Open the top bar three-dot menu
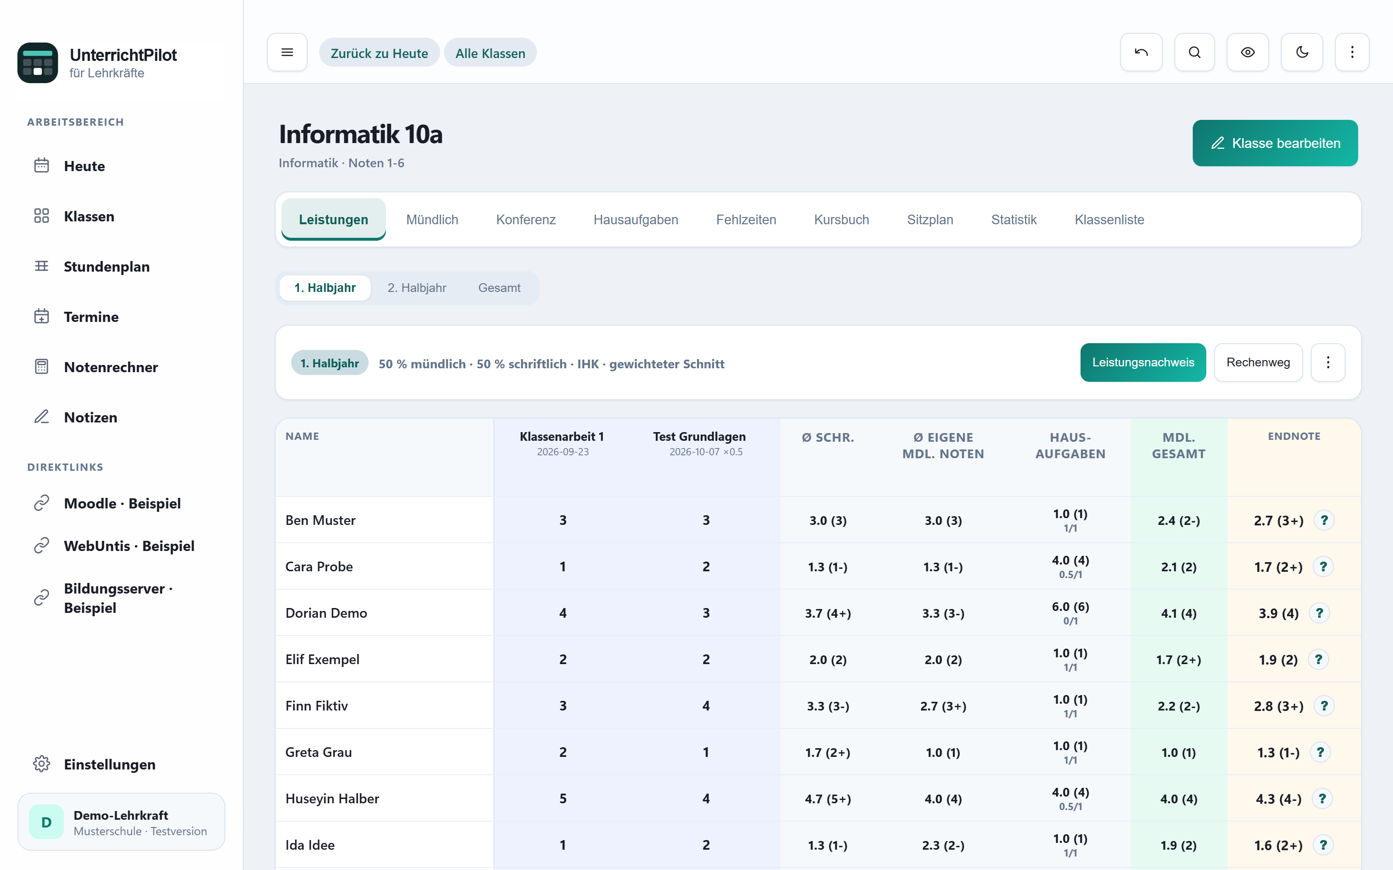This screenshot has width=1393, height=870. tap(1352, 52)
